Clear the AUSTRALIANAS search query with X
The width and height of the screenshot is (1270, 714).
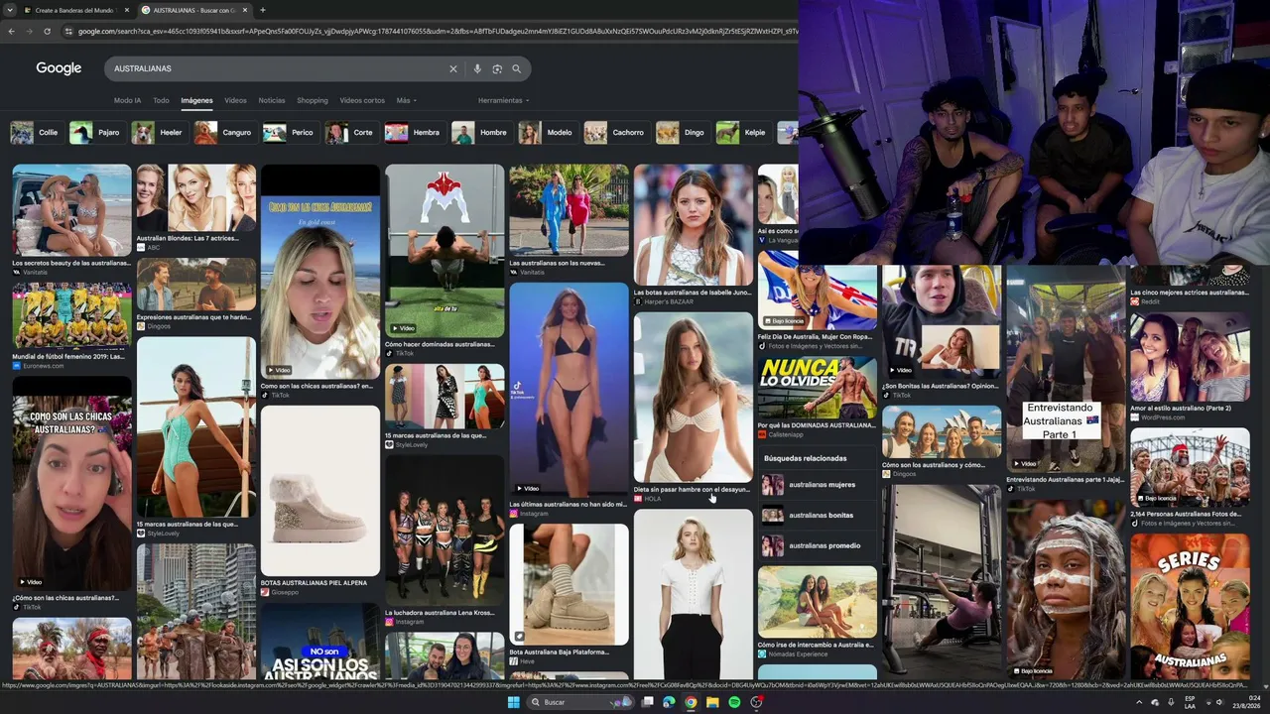coord(453,68)
